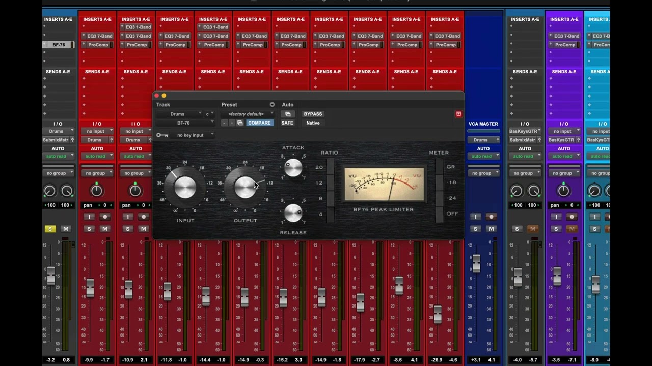
Task: Record-enable the track with volume -9.9
Action: 105,217
